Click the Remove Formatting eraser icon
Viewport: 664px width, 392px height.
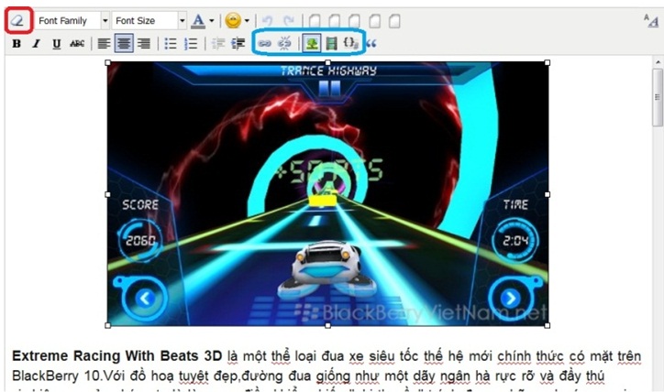click(18, 20)
